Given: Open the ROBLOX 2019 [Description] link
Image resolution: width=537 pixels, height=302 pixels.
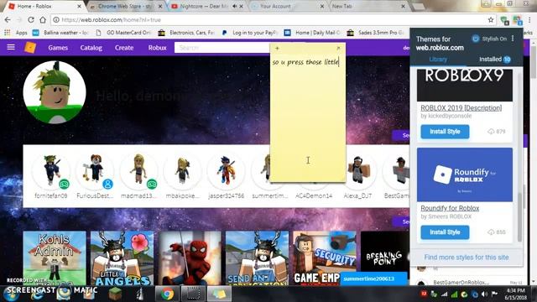Looking at the screenshot, I should [461, 108].
